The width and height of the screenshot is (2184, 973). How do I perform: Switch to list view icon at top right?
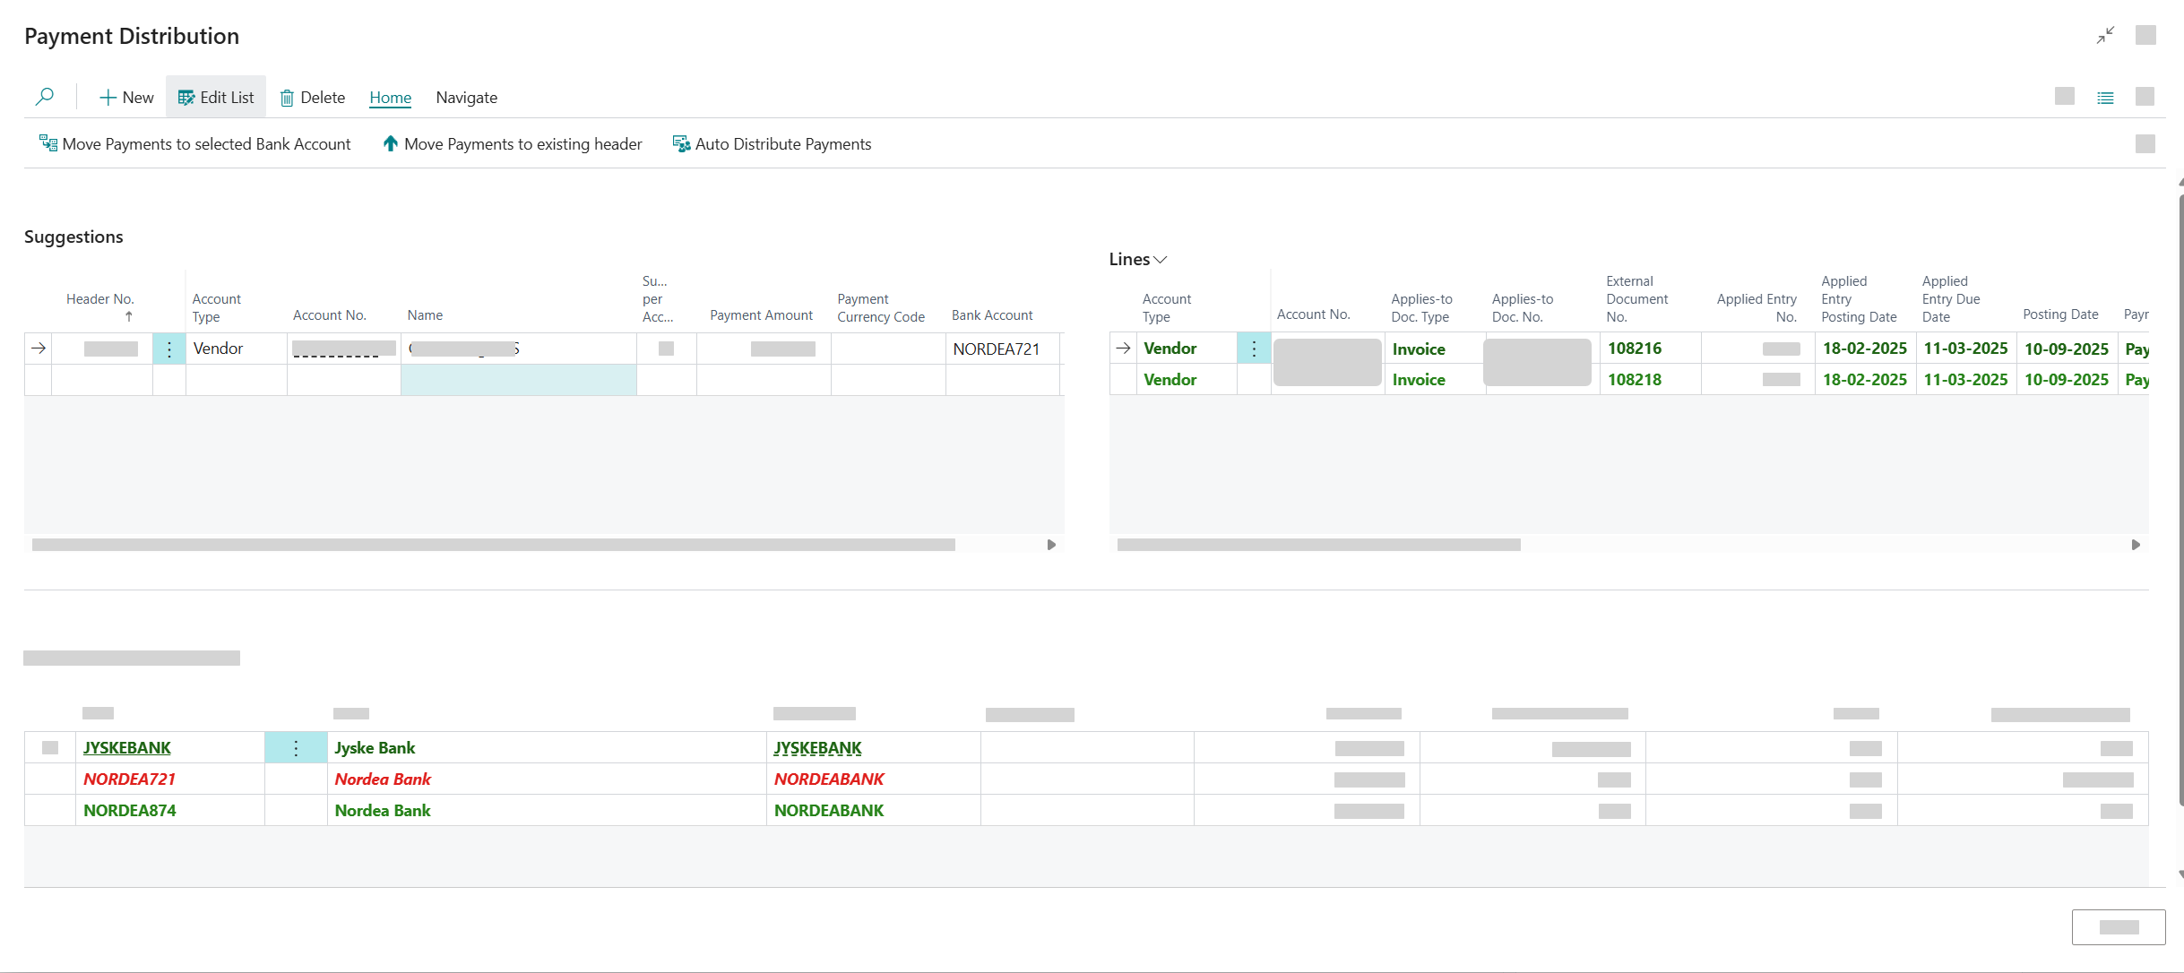click(2105, 98)
